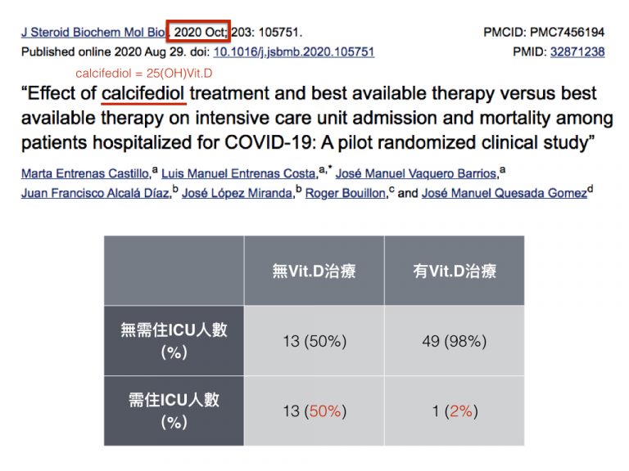Select the 有Vit.D治療 column header
Image resolution: width=629 pixels, height=471 pixels.
(455, 271)
